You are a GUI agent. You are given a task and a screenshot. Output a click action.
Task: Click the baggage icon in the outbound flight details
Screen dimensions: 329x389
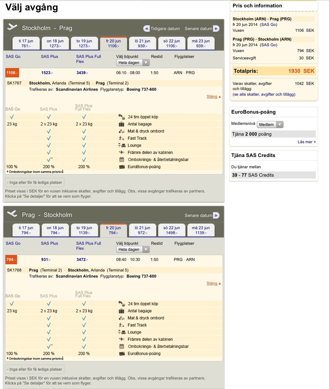pyautogui.click(x=121, y=124)
